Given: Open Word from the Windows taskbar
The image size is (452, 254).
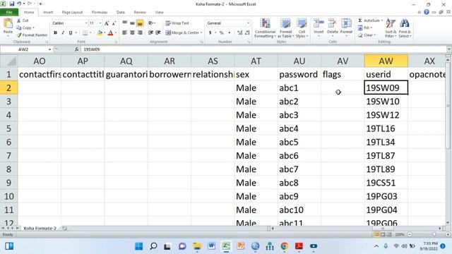Looking at the screenshot, I should point(212,246).
